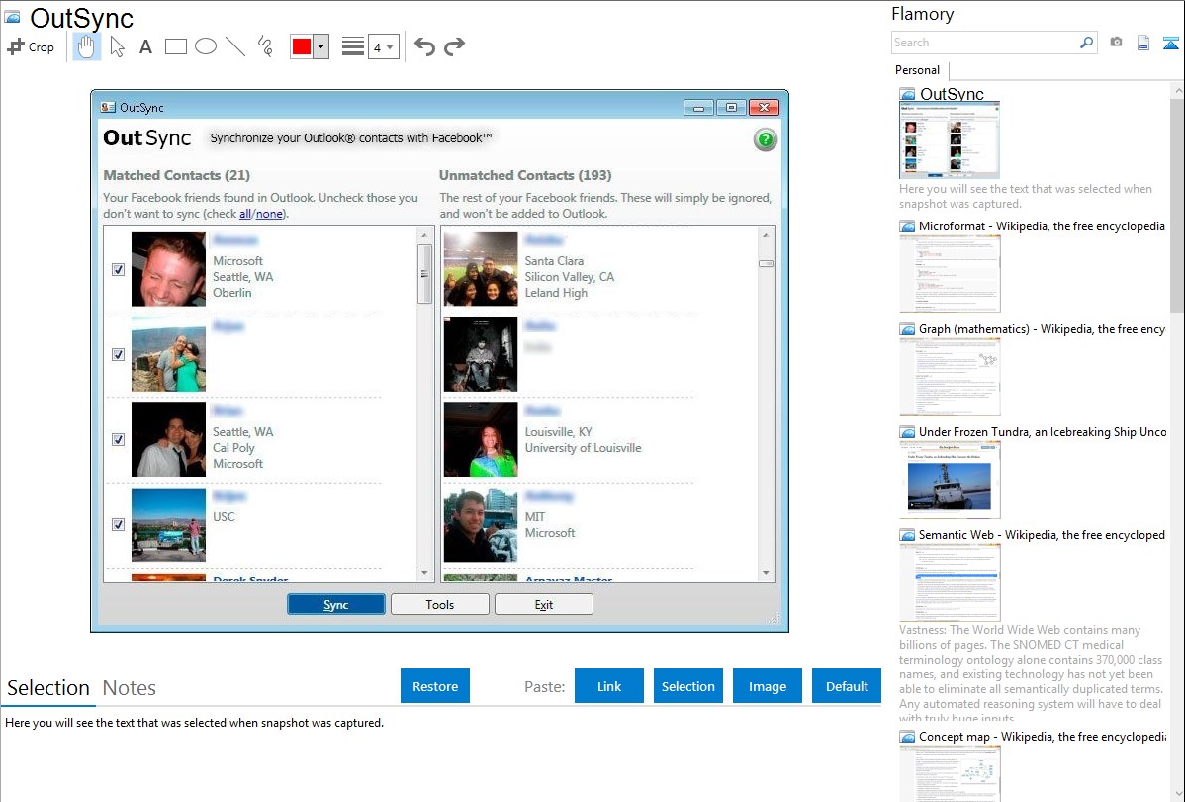
Task: Click the Sync button in OutSync
Action: [x=335, y=604]
